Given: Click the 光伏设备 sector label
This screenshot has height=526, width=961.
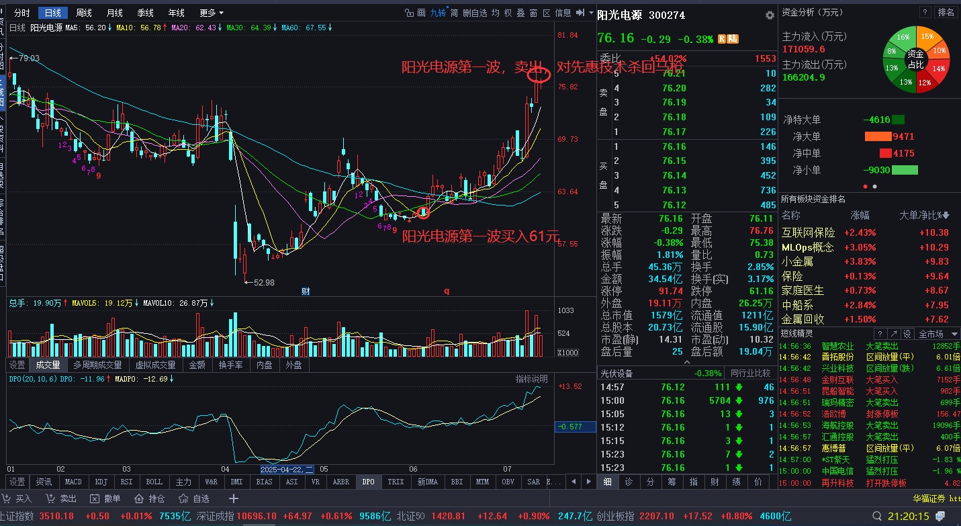Looking at the screenshot, I should (x=617, y=373).
